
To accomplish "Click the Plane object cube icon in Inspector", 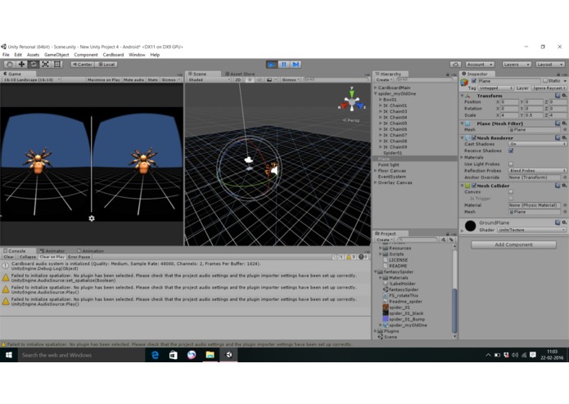I will click(x=464, y=83).
